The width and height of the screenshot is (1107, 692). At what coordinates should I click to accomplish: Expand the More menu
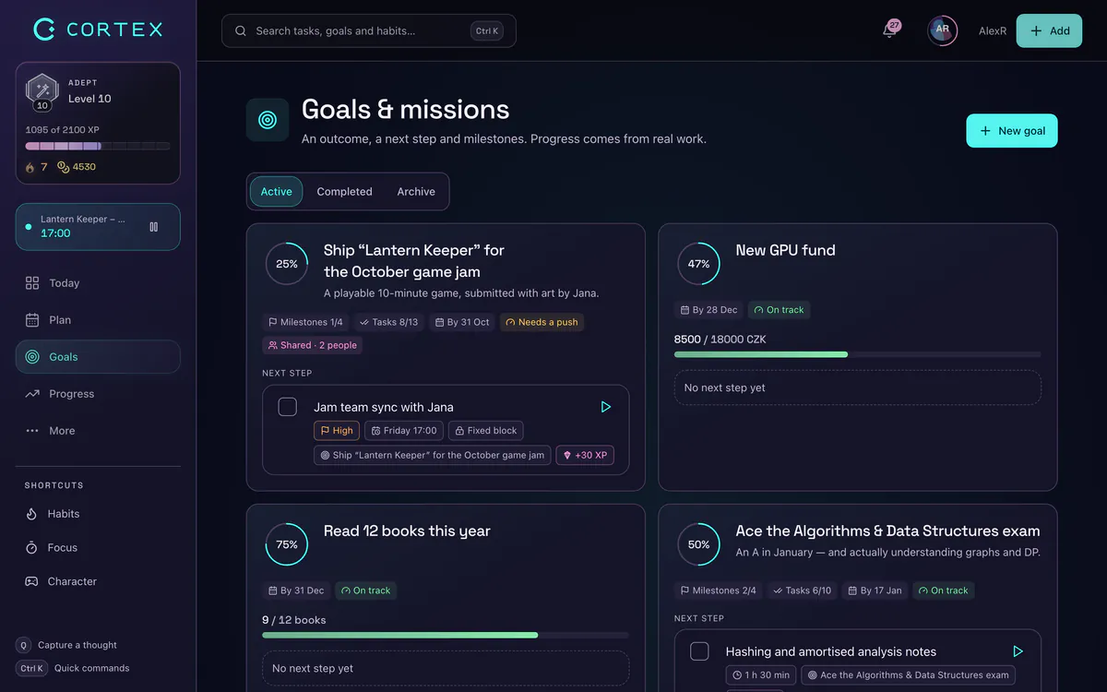[98, 431]
